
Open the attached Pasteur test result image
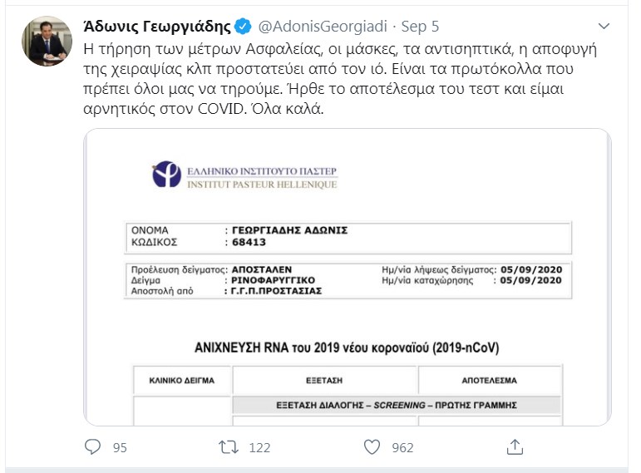[x=348, y=277]
